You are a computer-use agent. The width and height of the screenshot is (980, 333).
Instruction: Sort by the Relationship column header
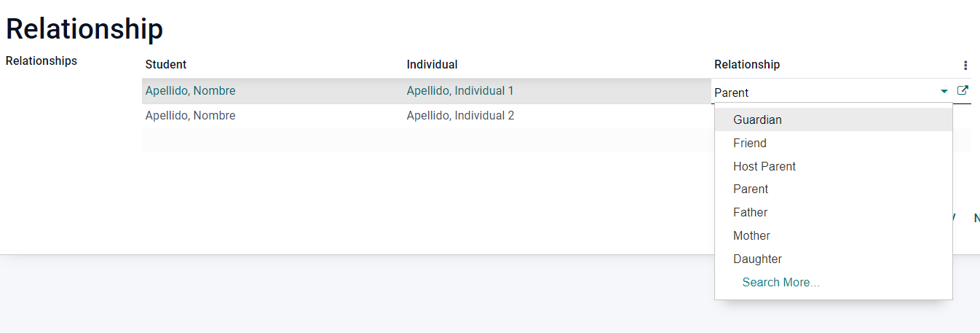pos(747,64)
